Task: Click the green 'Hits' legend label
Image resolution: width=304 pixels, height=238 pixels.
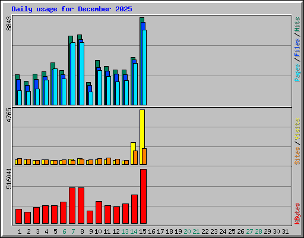Action: (297, 24)
